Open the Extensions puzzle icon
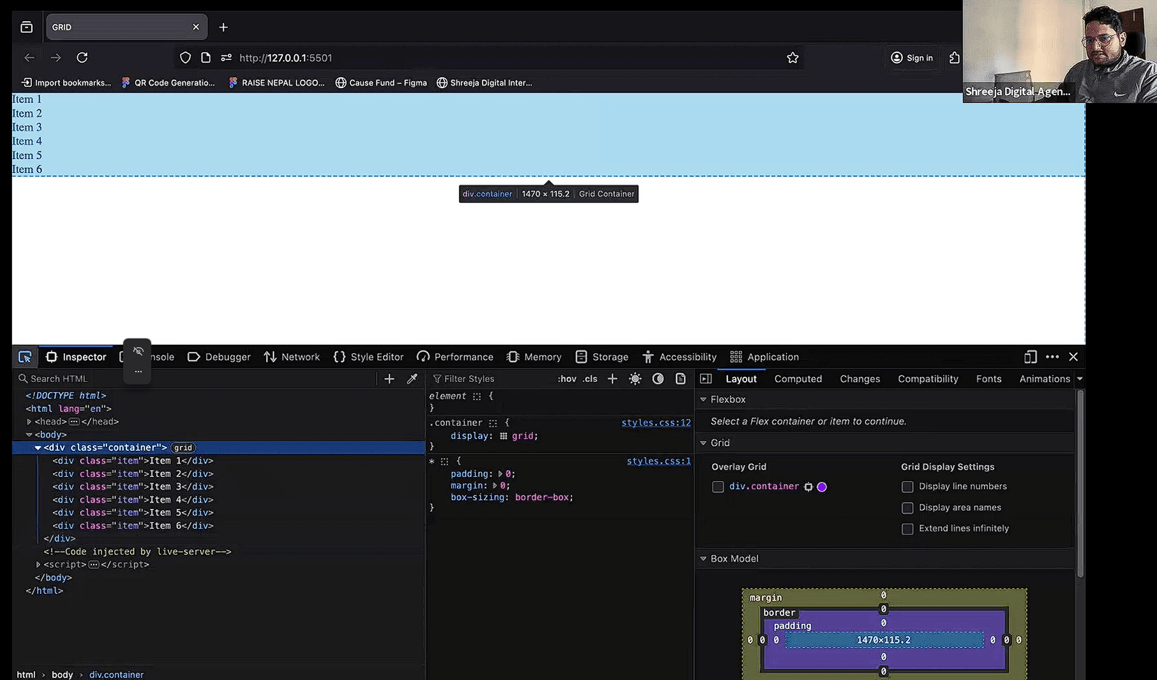1157x680 pixels. (954, 57)
